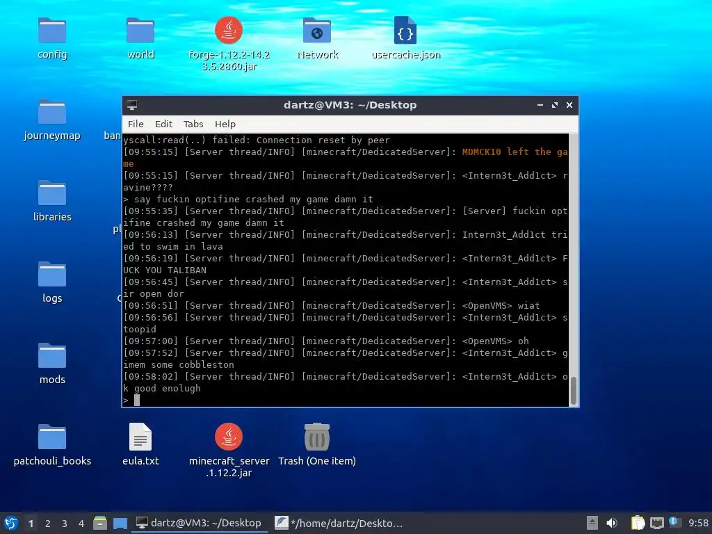Minimize the terminal window

540,105
